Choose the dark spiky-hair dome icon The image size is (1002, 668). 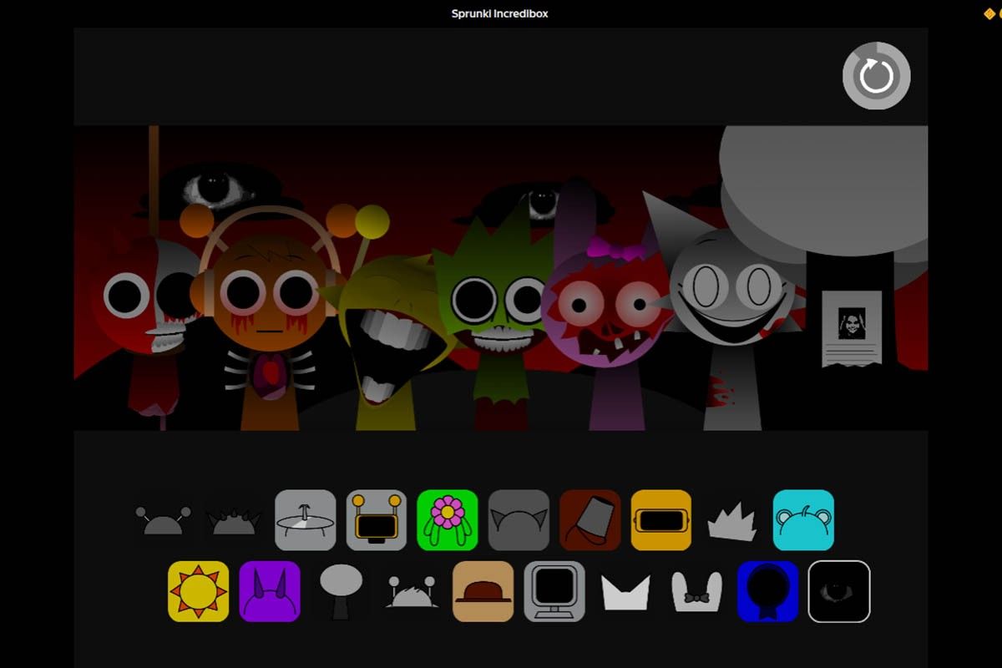[234, 522]
